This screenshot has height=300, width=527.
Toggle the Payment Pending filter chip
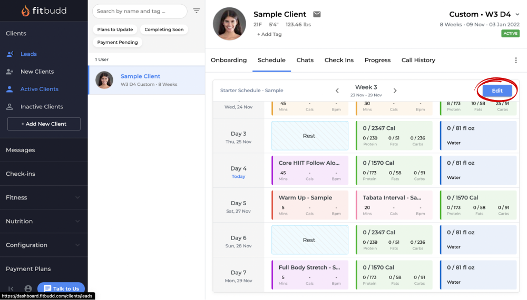pos(118,42)
